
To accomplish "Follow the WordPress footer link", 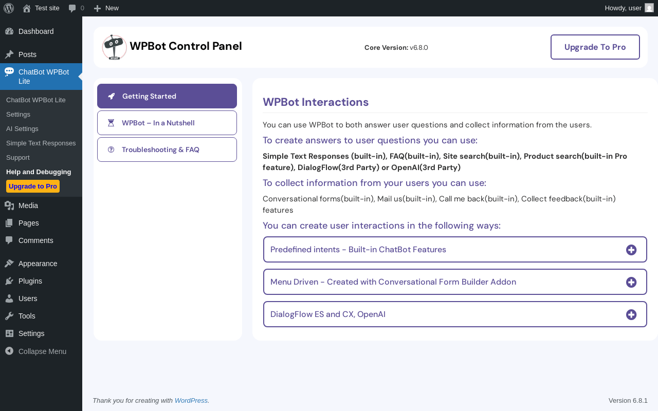I will [191, 401].
